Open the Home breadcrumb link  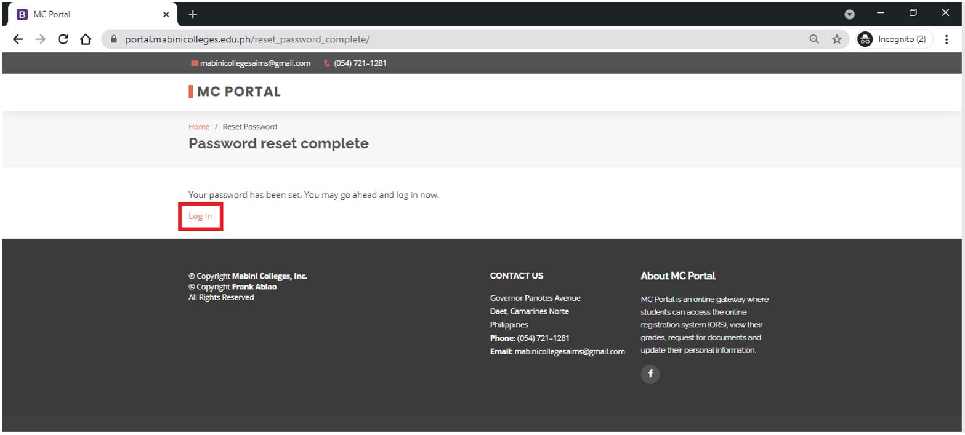pos(199,127)
